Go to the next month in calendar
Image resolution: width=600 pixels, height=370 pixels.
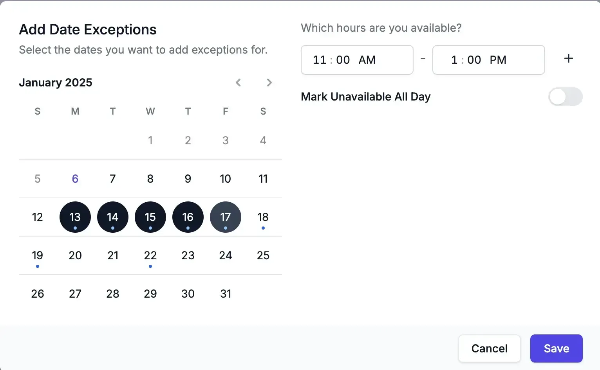click(x=269, y=83)
